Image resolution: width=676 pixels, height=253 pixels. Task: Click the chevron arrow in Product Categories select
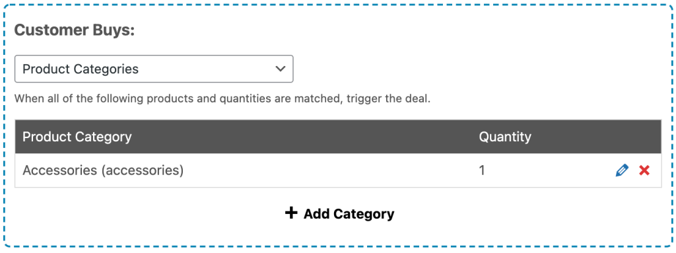(280, 69)
